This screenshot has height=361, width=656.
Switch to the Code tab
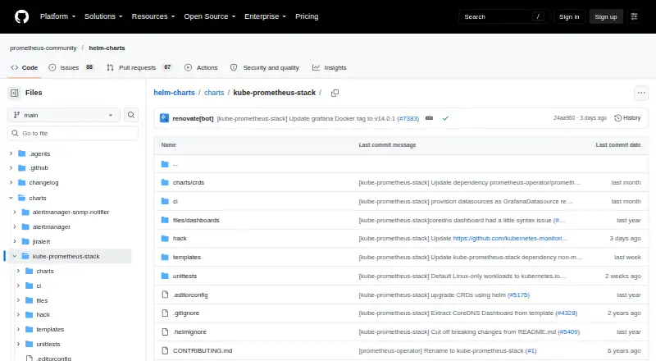(25, 67)
